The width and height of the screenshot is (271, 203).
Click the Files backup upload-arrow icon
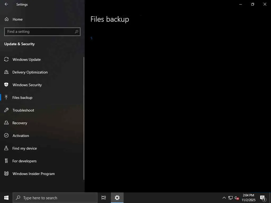[x=6, y=97]
